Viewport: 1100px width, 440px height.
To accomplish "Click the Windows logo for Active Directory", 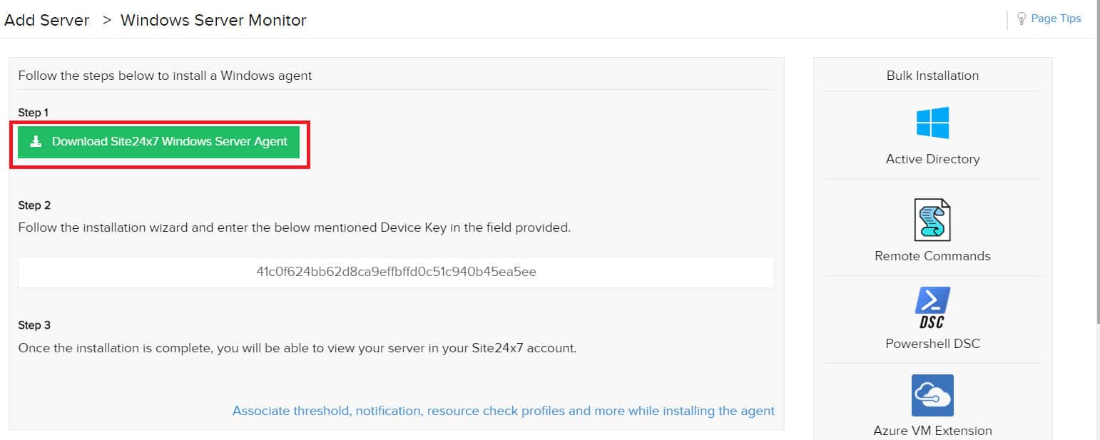I will (932, 123).
